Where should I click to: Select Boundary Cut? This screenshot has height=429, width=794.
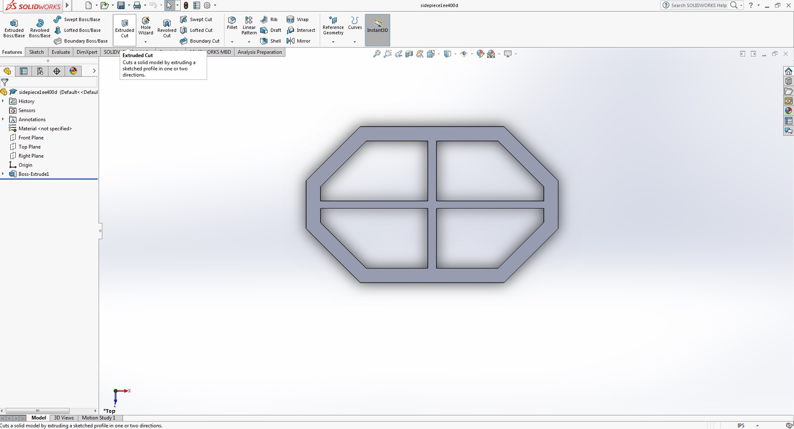pyautogui.click(x=200, y=41)
